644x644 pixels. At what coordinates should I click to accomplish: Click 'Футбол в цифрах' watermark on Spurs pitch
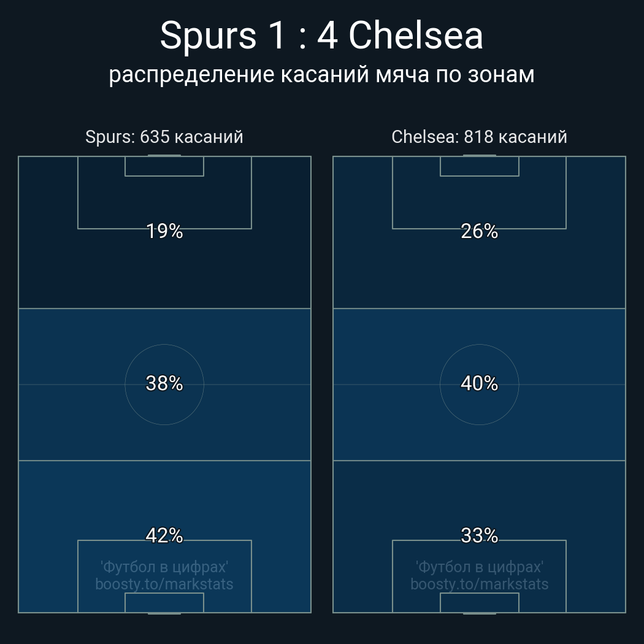164,567
